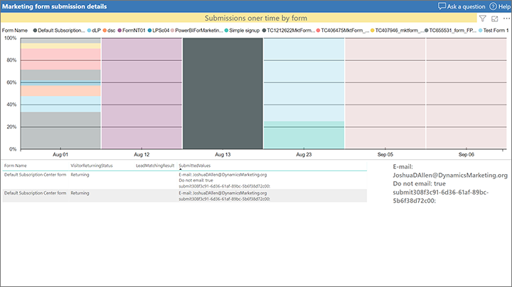The image size is (512, 287).
Task: Click the TC407946_mktform legend entry
Action: pos(397,31)
